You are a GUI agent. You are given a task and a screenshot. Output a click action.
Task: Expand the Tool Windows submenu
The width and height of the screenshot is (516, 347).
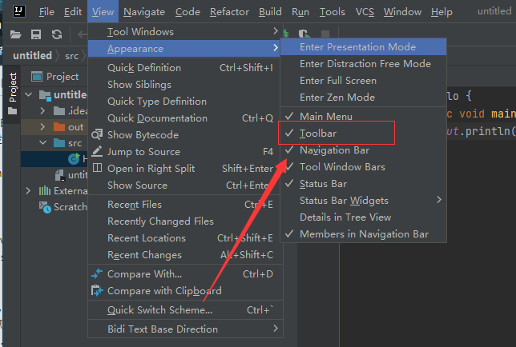[184, 31]
